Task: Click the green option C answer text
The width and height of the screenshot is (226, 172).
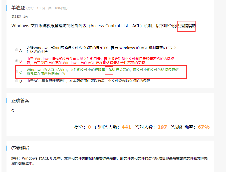Action: point(102,72)
